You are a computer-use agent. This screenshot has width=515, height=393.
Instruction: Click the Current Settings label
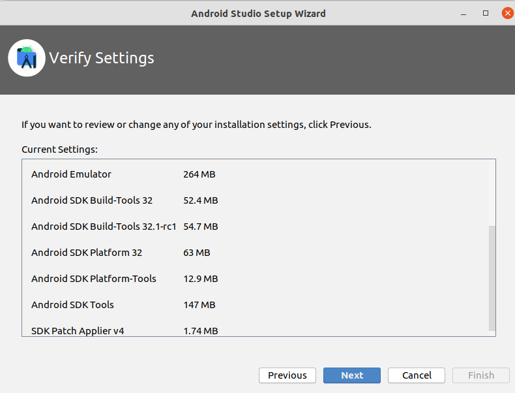59,149
